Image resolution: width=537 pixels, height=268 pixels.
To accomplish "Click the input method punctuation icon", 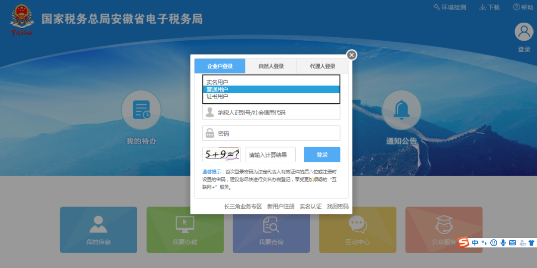I will pyautogui.click(x=484, y=243).
